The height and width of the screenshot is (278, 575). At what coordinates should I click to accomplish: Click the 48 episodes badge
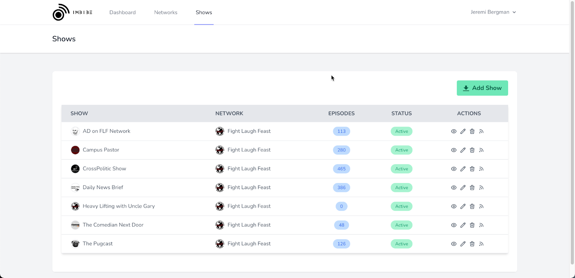tap(341, 225)
